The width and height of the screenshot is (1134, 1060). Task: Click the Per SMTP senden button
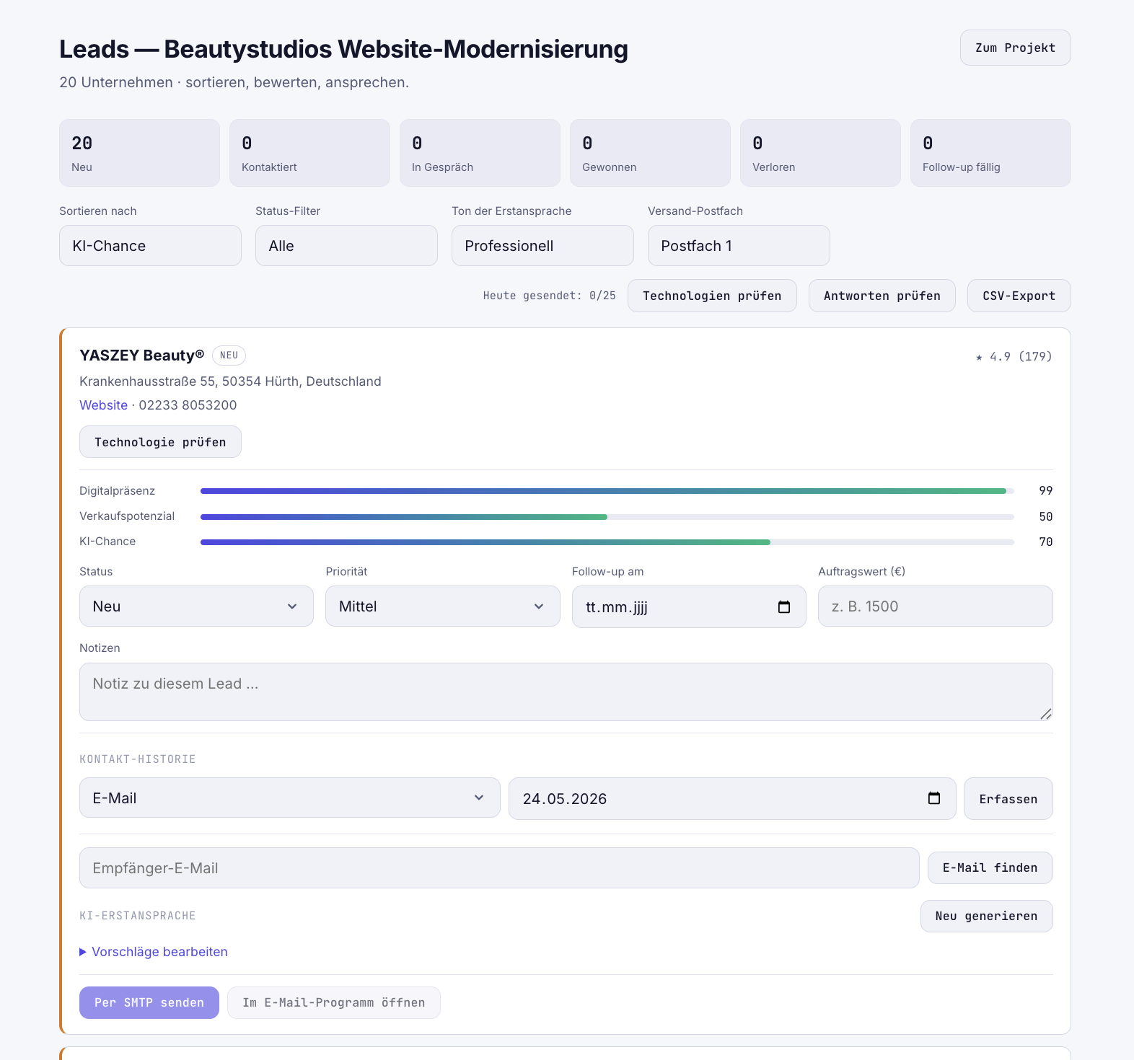(149, 1002)
